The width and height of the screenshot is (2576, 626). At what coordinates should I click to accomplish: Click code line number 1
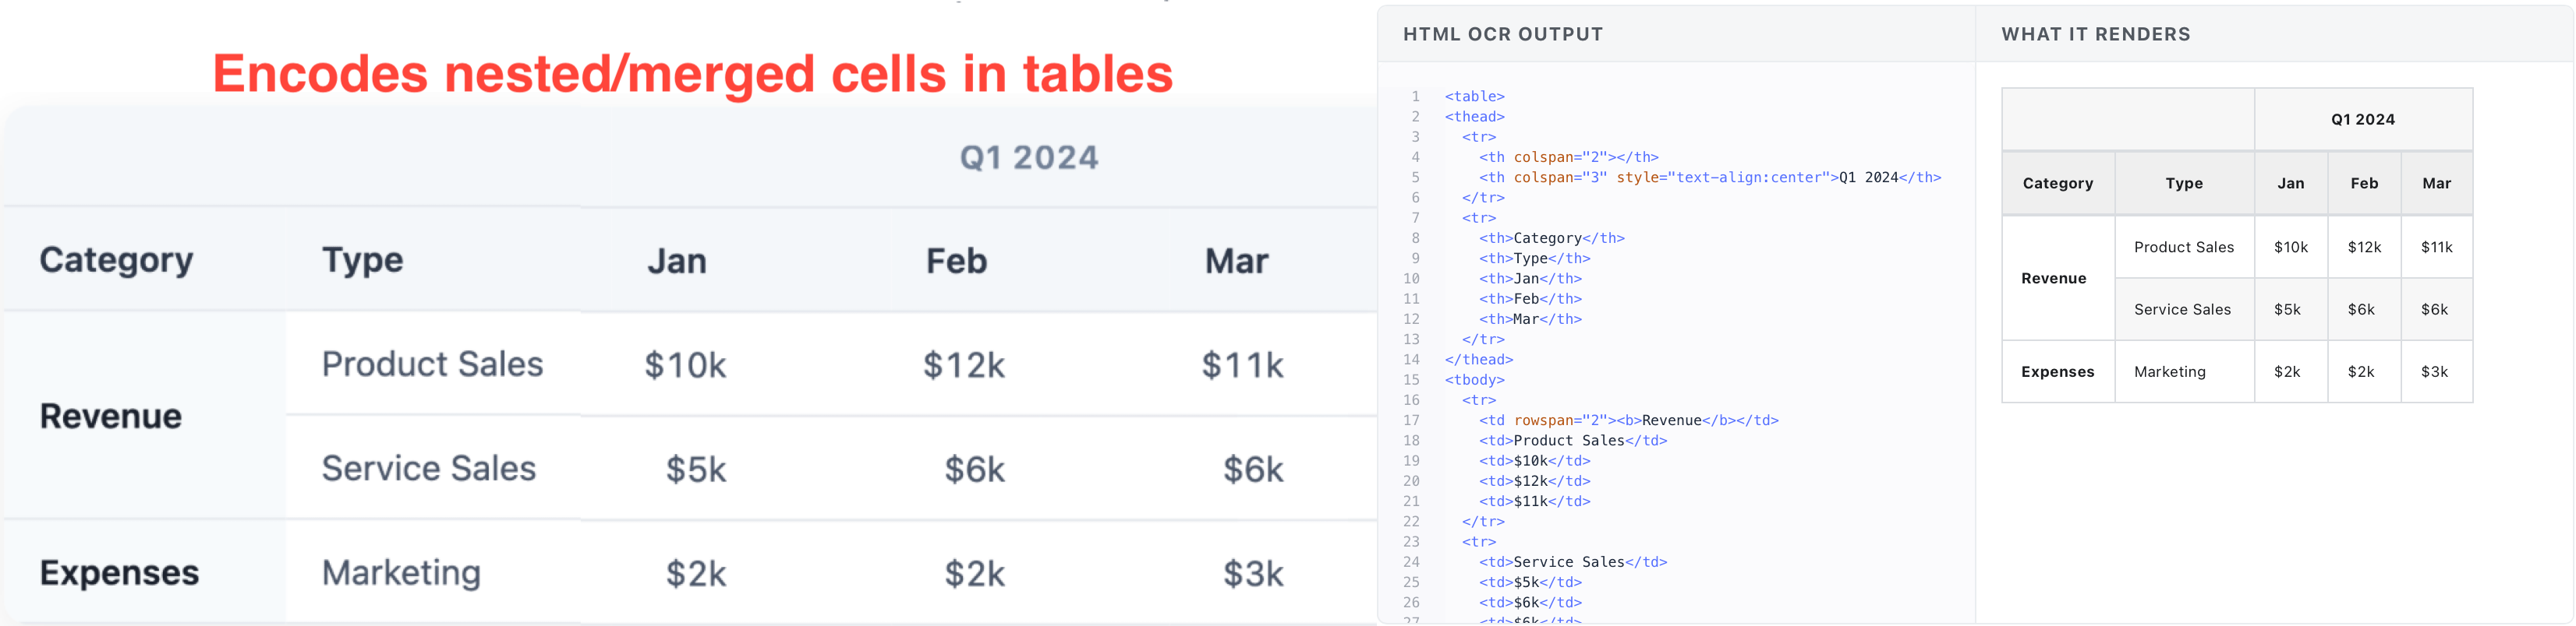(1415, 97)
